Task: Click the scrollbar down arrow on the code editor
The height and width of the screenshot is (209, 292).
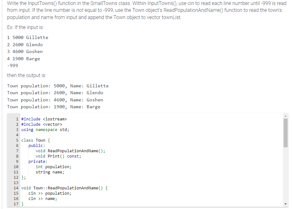Action: (x=285, y=203)
